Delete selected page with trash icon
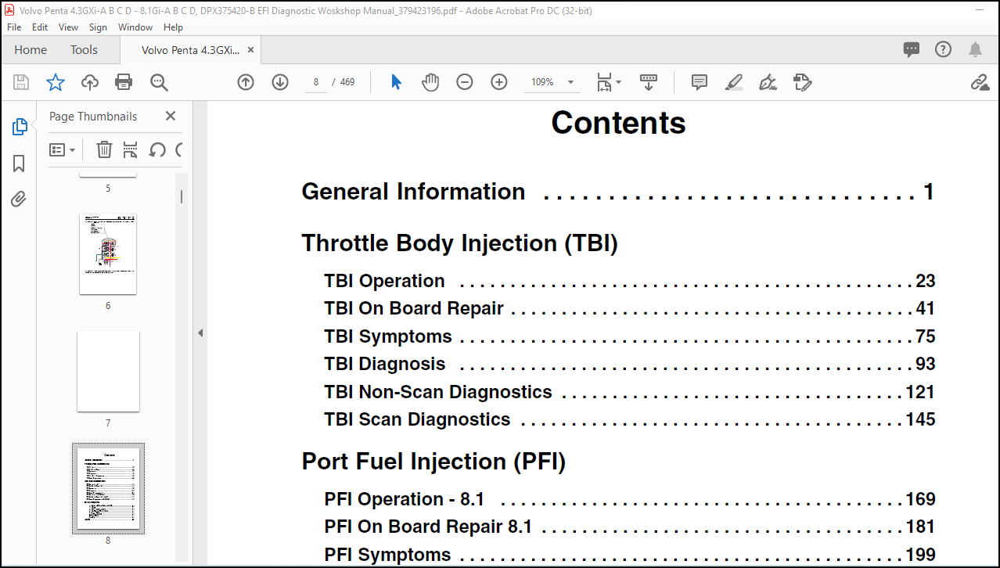The width and height of the screenshot is (1000, 568). [104, 149]
